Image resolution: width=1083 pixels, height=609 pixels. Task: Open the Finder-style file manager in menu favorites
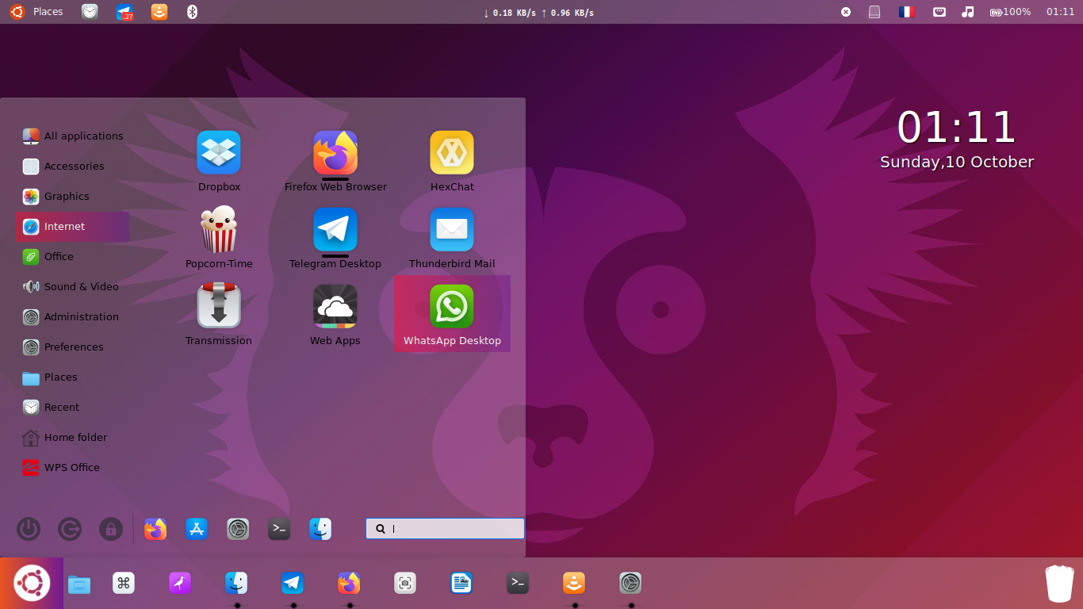point(320,529)
